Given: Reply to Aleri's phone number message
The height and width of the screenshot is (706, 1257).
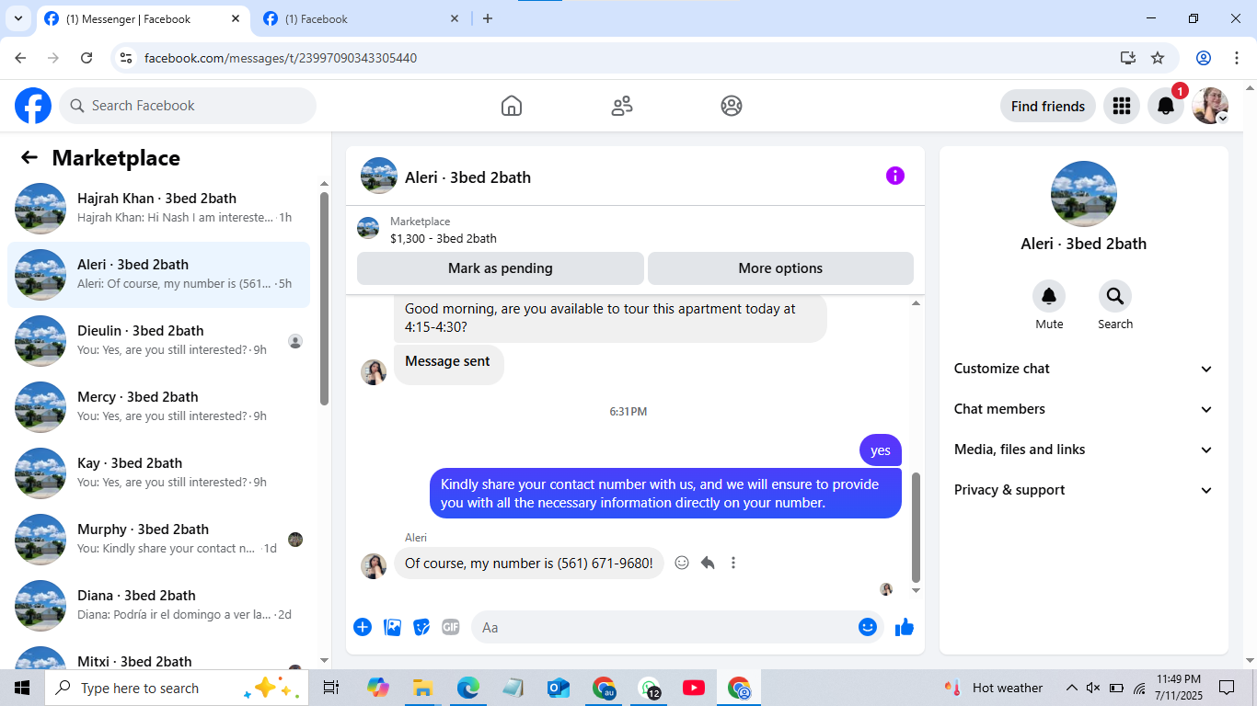Looking at the screenshot, I should (x=708, y=563).
